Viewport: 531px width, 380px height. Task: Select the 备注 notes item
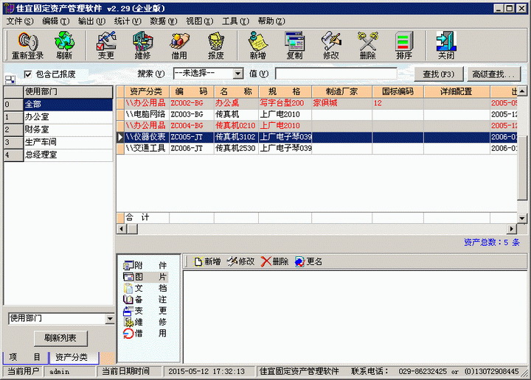pyautogui.click(x=145, y=300)
